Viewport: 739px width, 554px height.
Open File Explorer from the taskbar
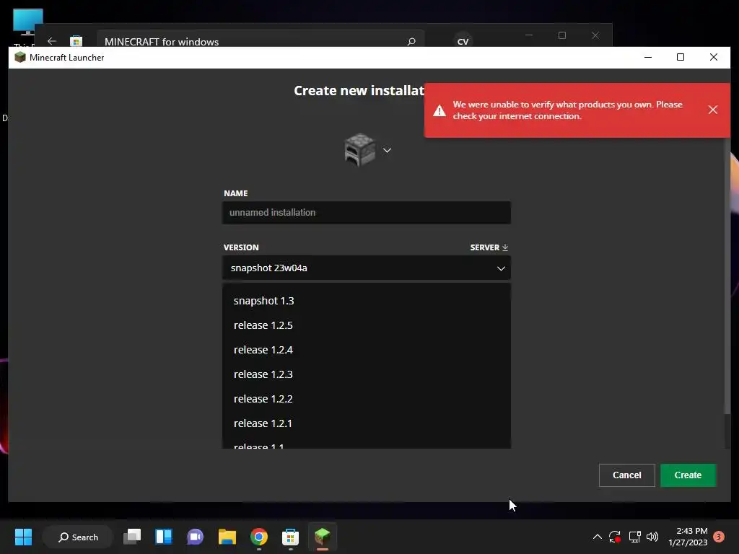pyautogui.click(x=227, y=537)
